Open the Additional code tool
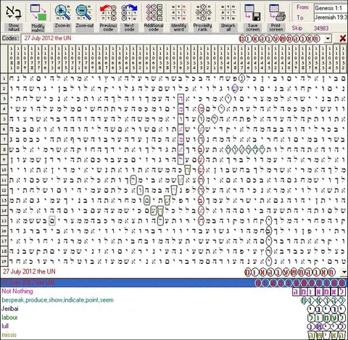This screenshot has height=340, width=348. [x=154, y=12]
